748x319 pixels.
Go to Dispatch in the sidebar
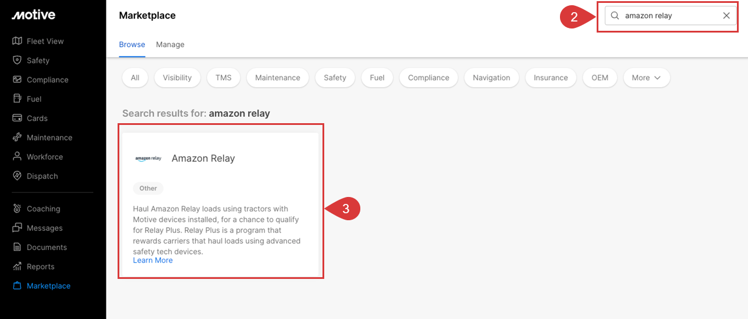click(x=42, y=176)
